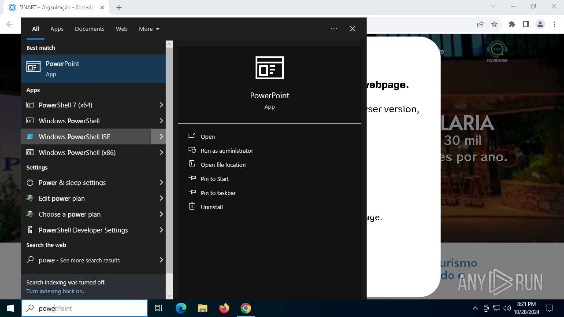Switch to the Documents search tab

[x=89, y=29]
